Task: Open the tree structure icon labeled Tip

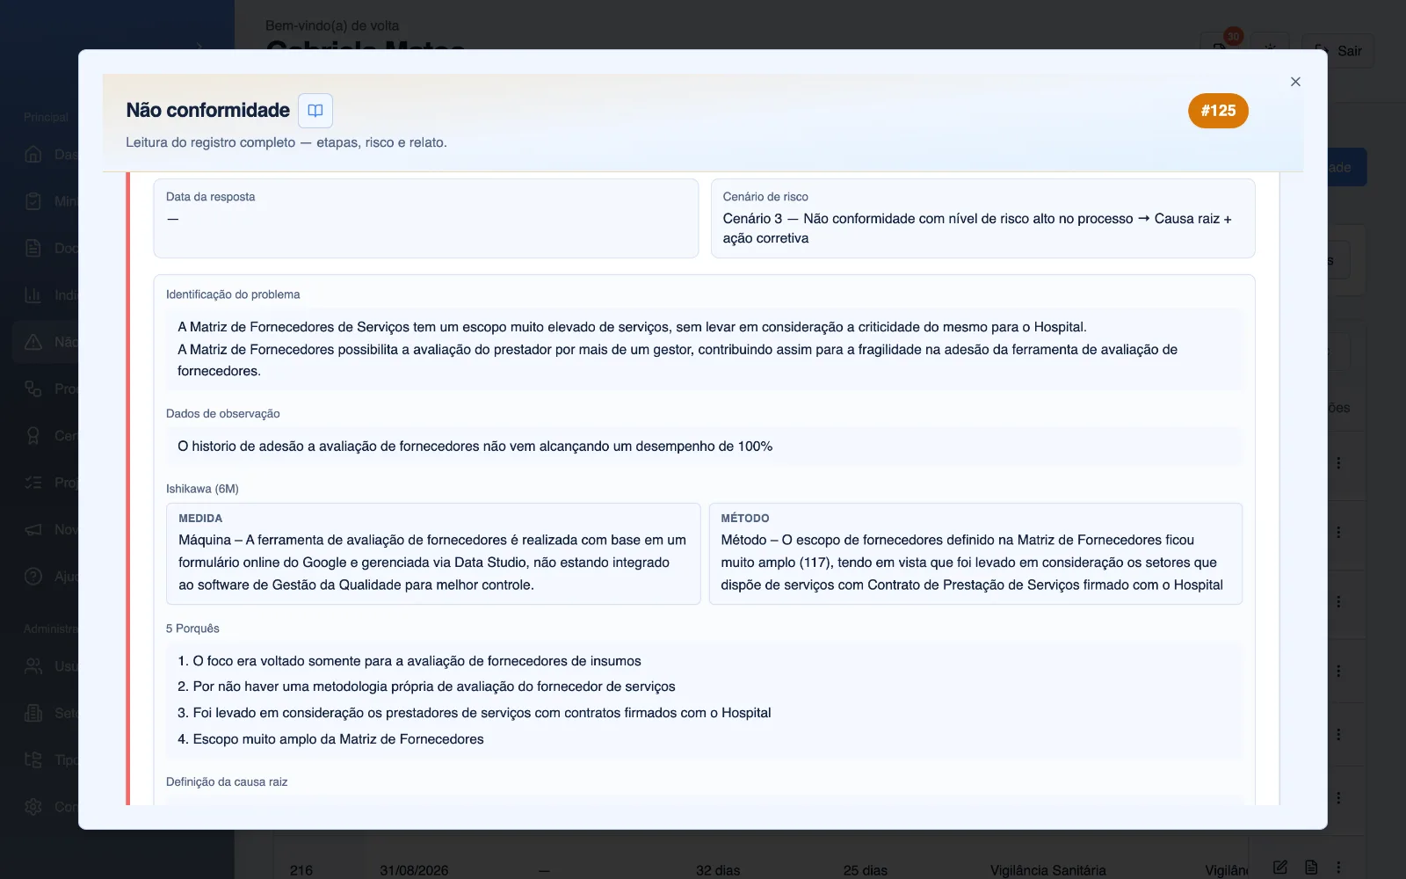Action: [33, 759]
